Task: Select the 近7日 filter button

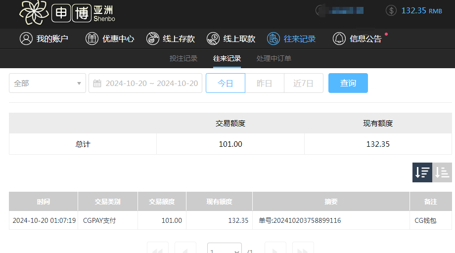Action: tap(304, 83)
